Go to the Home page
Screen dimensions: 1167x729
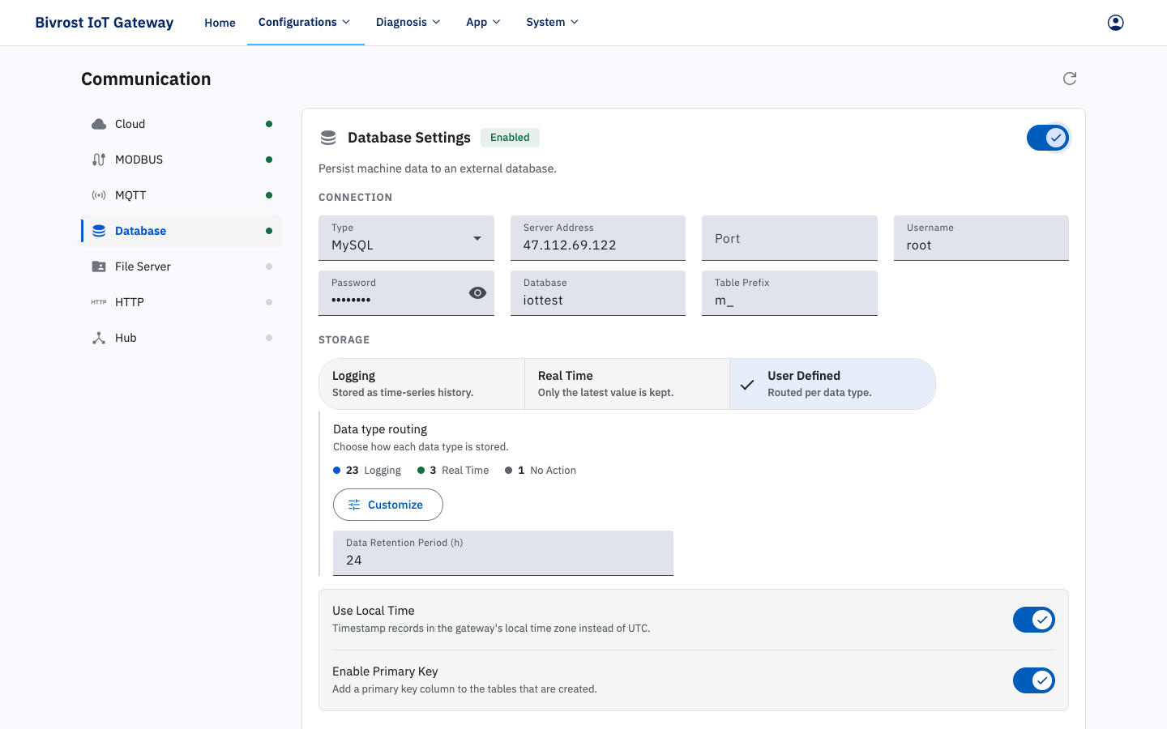pyautogui.click(x=220, y=23)
